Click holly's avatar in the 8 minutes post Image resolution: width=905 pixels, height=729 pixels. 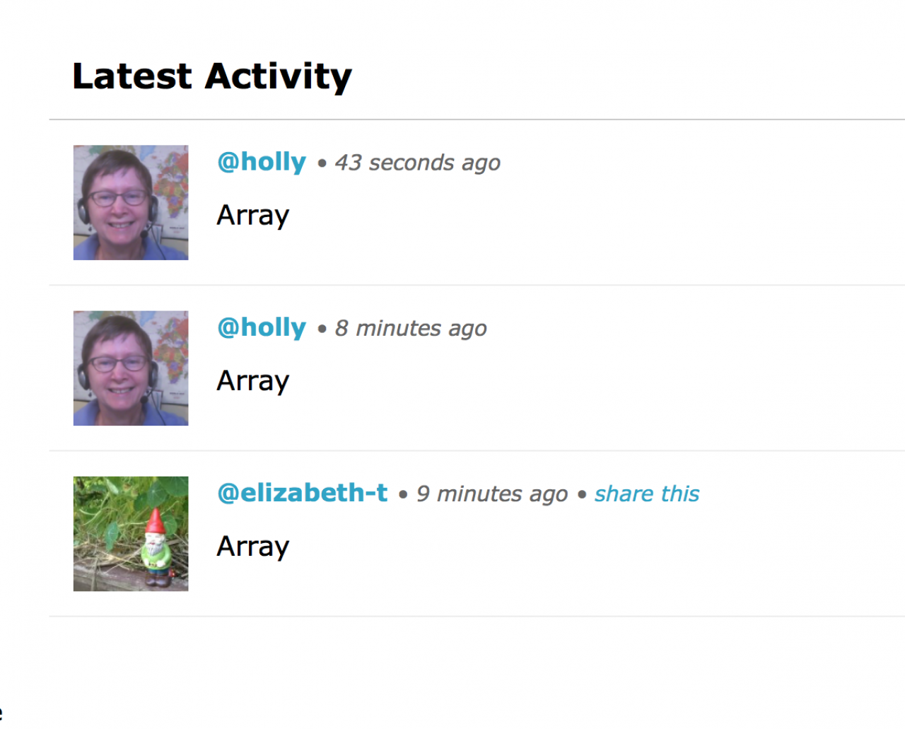coord(131,368)
